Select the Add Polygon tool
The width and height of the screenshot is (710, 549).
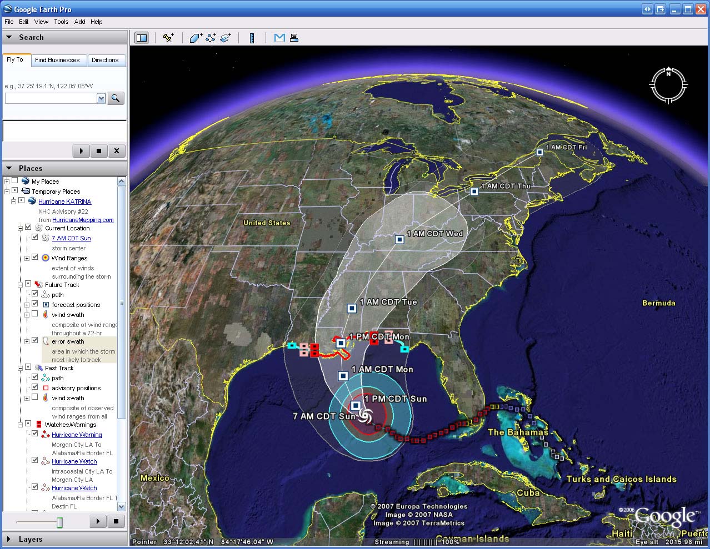pos(196,38)
